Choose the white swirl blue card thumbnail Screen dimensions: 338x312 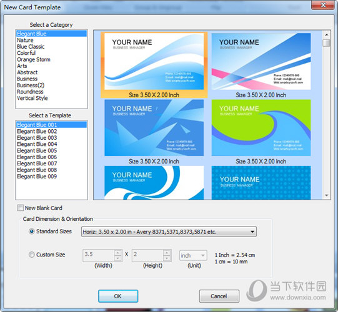(154, 183)
